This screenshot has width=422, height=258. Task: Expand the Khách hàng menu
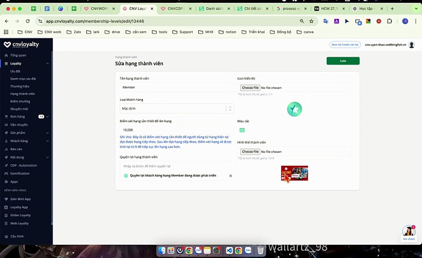[x=47, y=141]
